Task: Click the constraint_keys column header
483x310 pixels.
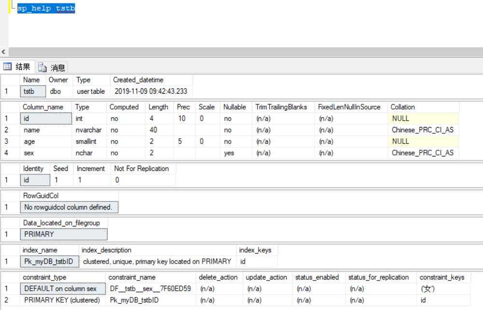Action: (443, 277)
